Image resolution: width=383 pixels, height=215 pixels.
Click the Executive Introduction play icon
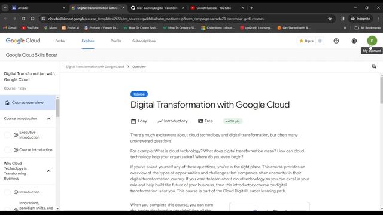pos(16,135)
